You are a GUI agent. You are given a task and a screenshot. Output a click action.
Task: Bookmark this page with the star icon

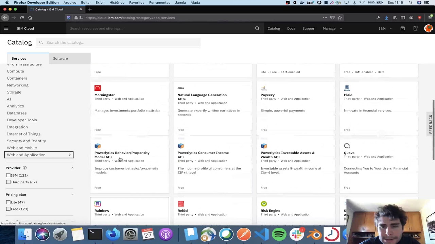point(340,18)
